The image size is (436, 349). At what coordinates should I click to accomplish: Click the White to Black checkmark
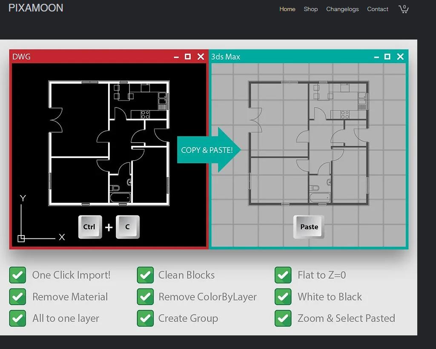pos(283,297)
